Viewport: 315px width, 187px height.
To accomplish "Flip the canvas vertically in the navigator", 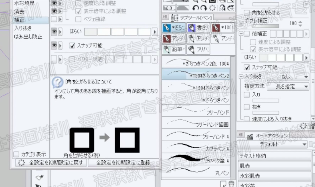I will pos(231,8).
